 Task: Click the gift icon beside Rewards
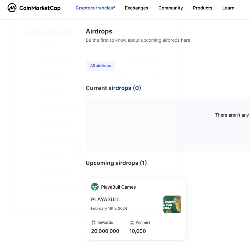[x=93, y=222]
